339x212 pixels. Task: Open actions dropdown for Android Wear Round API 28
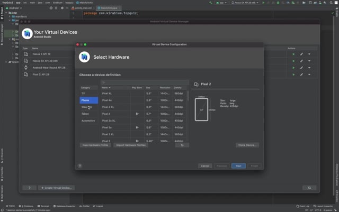tap(309, 68)
